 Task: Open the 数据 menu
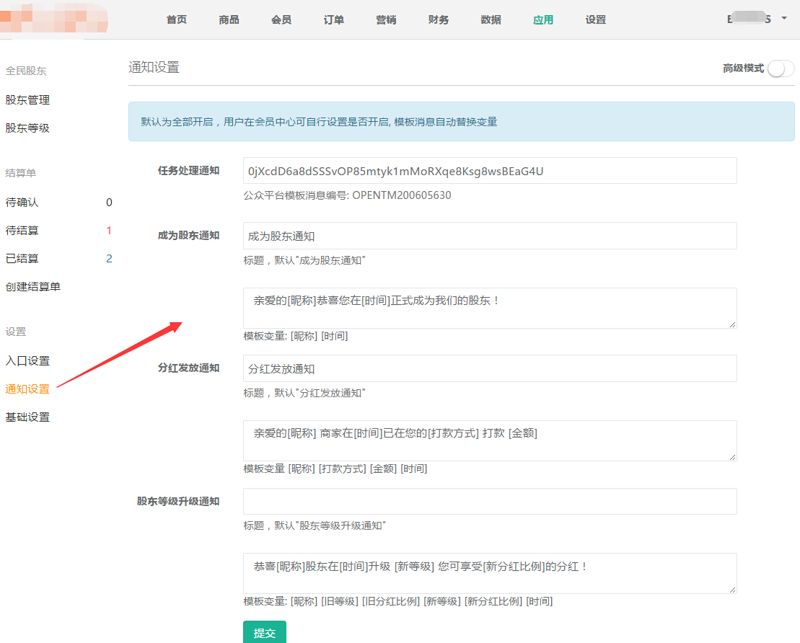tap(491, 19)
